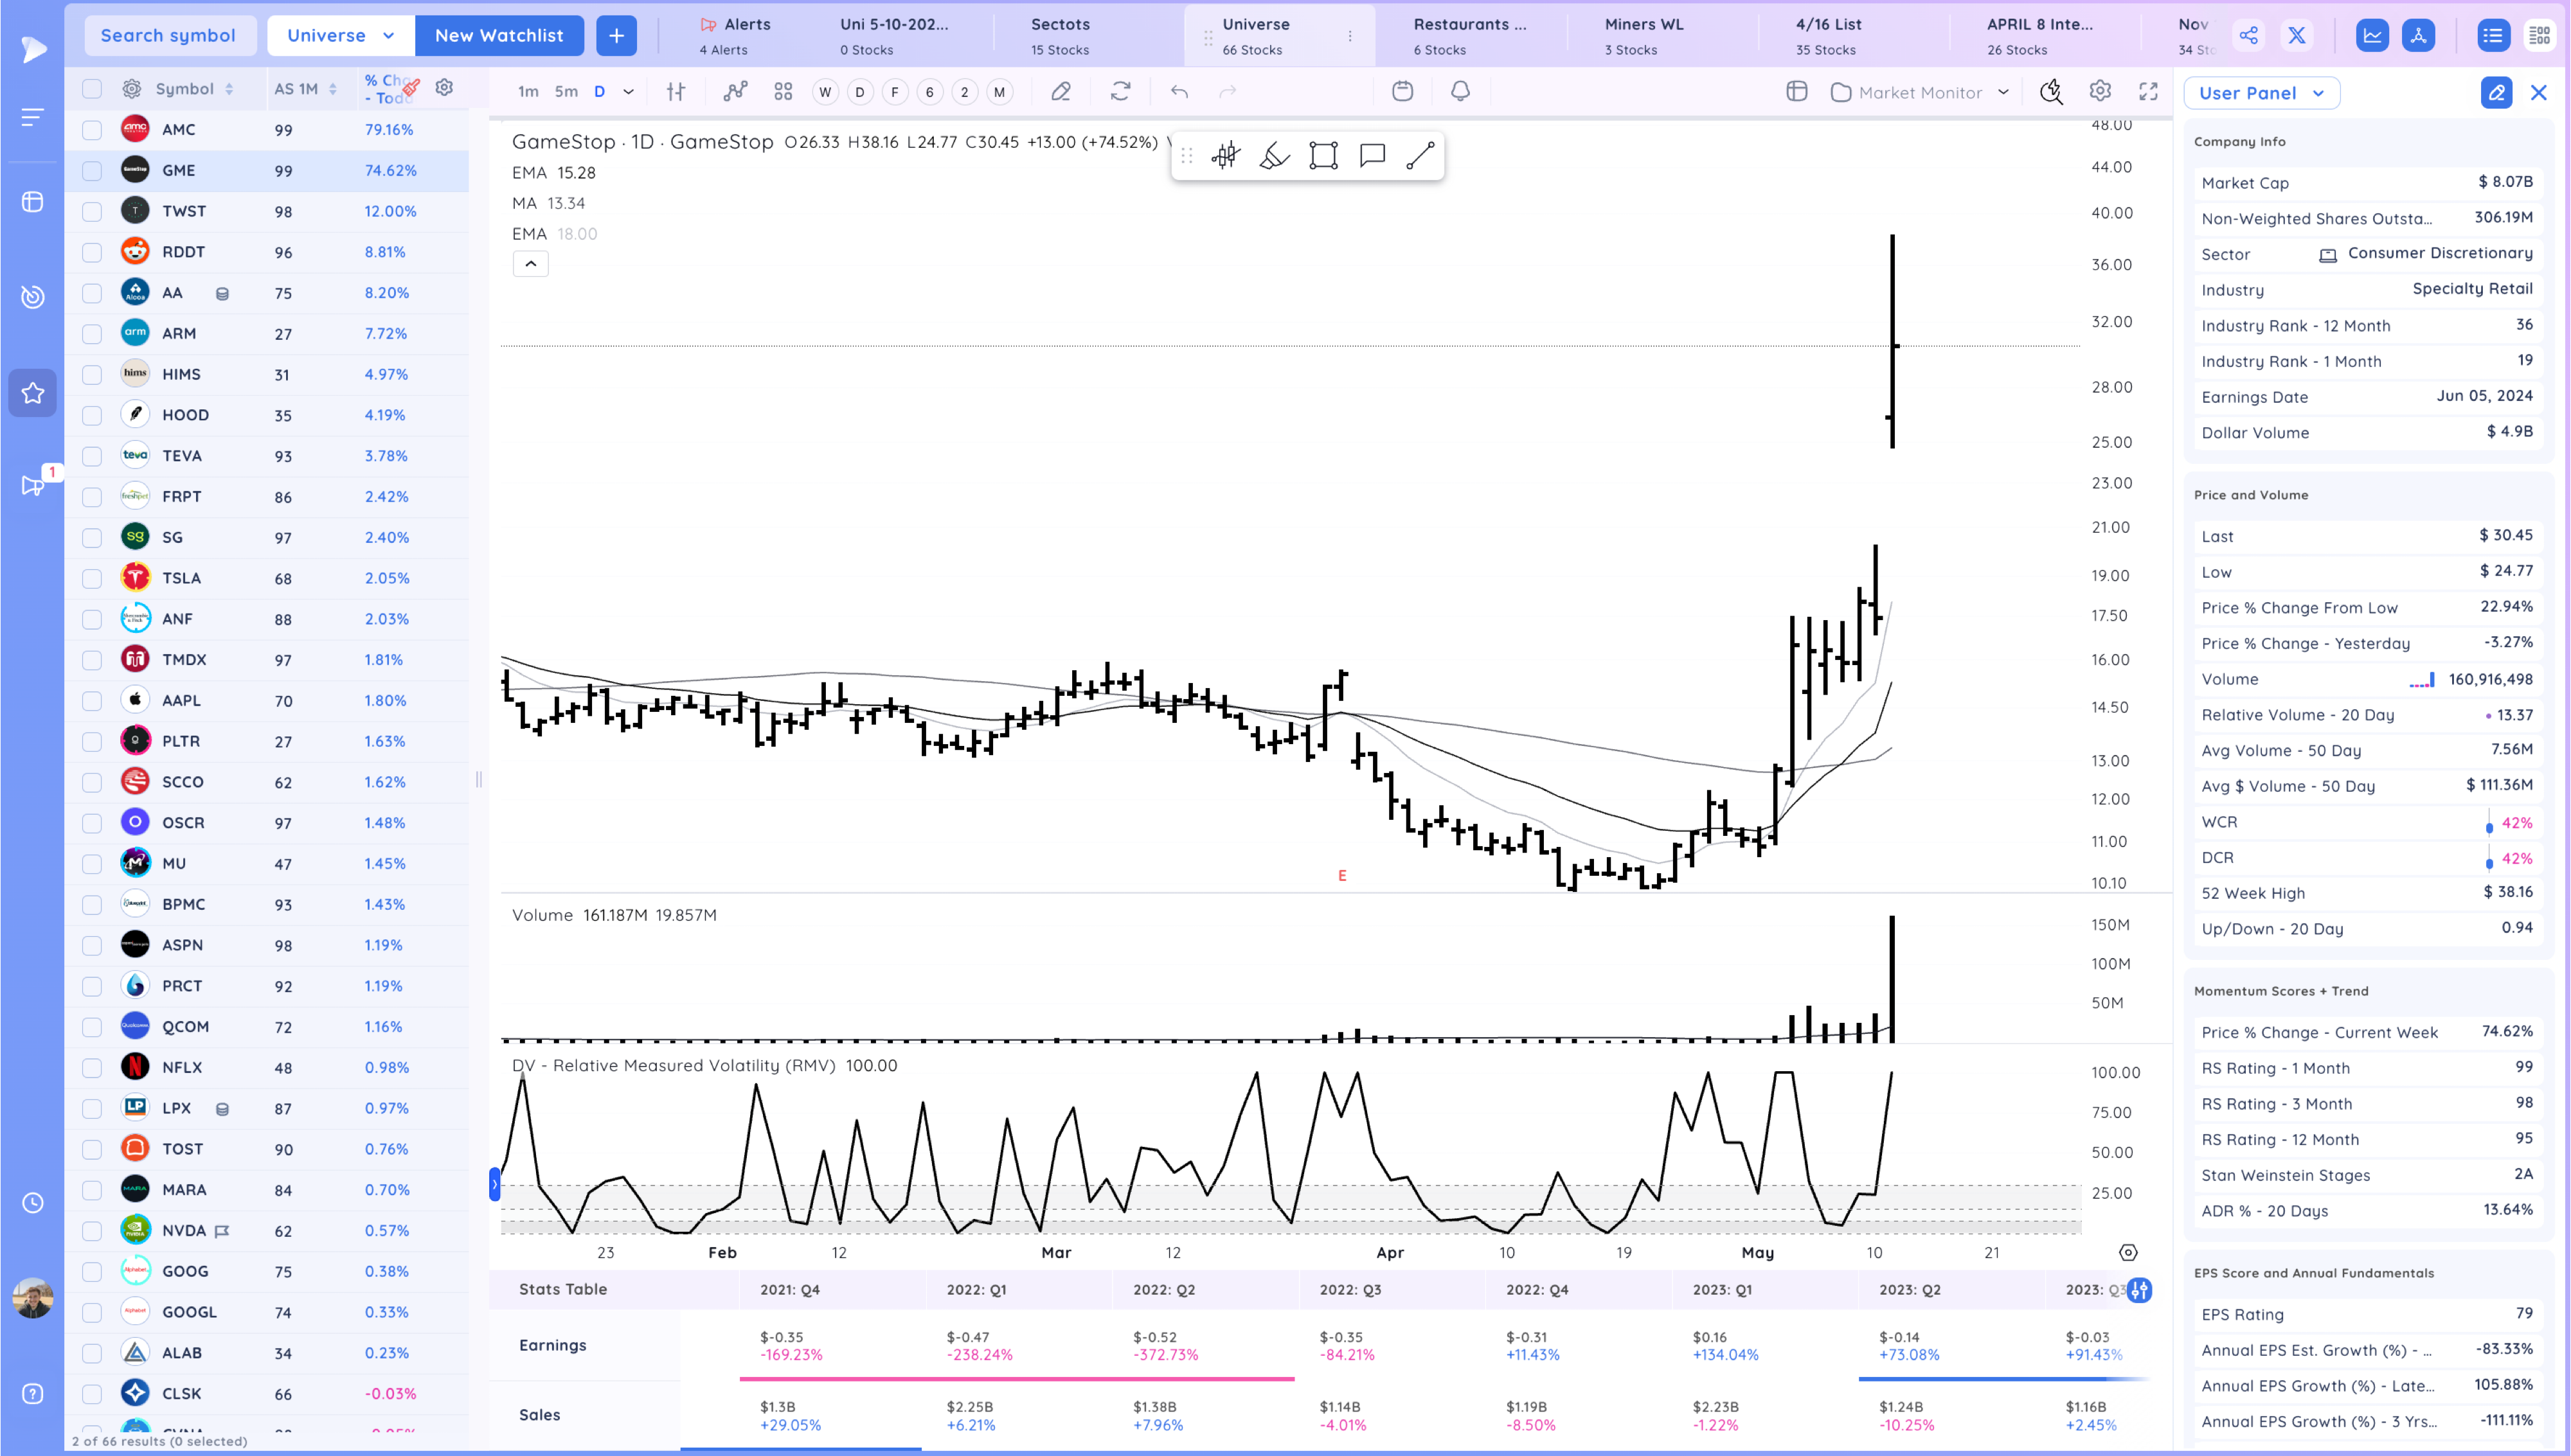Expand the Market Monitor dropdown arrow
Viewport: 2571px width, 1456px height.
tap(2003, 92)
